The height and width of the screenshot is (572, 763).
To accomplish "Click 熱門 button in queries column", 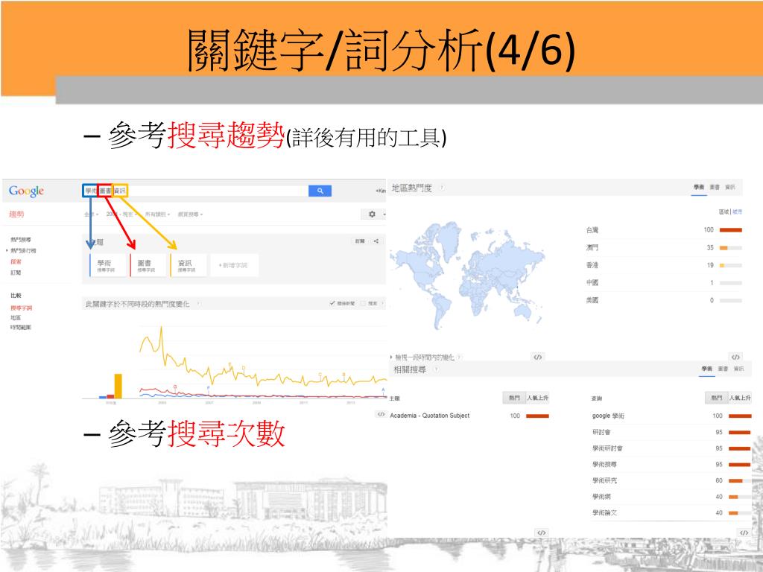I will click(717, 398).
